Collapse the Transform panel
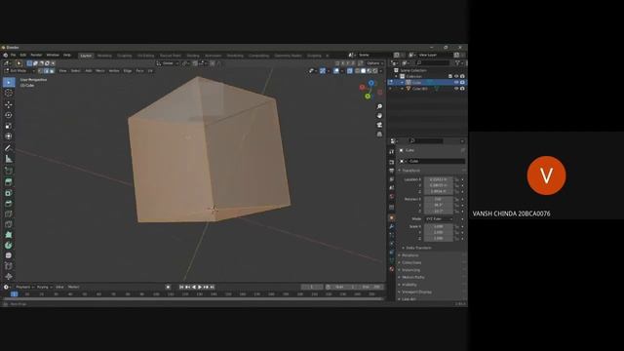The height and width of the screenshot is (351, 624). pyautogui.click(x=409, y=171)
